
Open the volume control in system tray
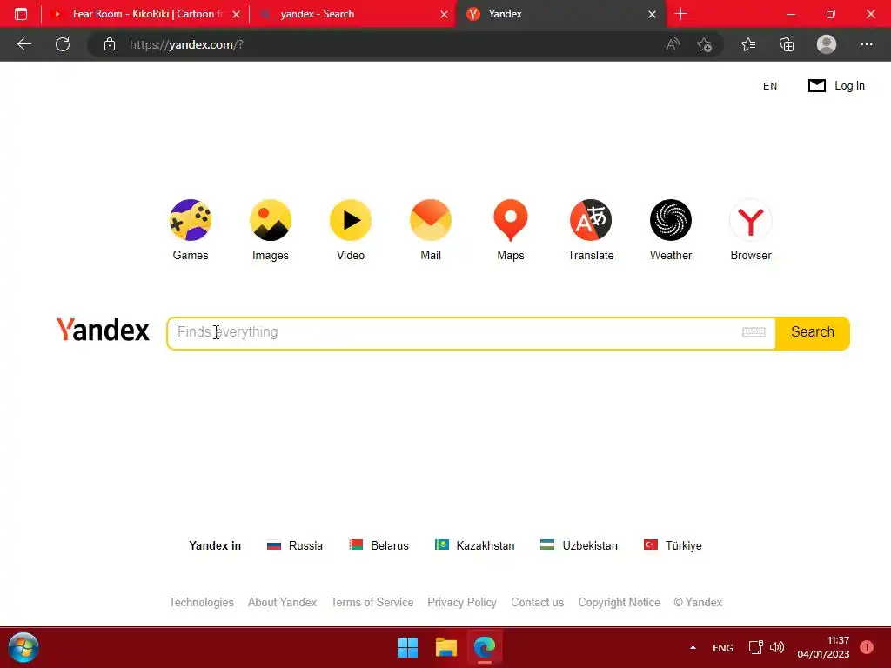tap(777, 647)
